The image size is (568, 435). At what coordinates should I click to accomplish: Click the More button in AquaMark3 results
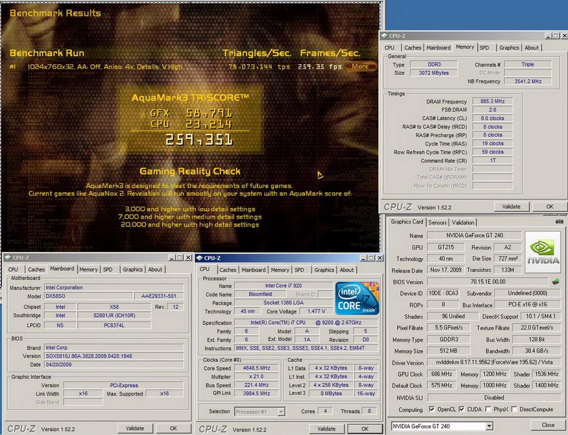point(360,67)
